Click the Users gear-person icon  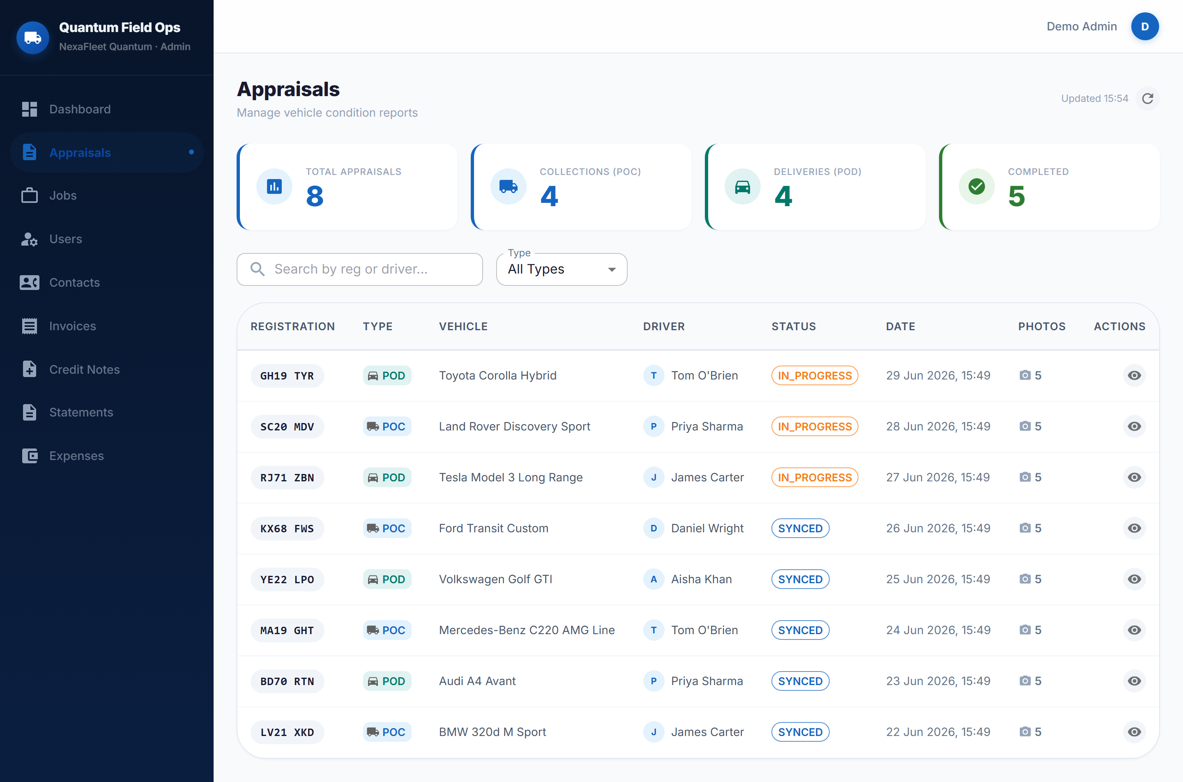point(30,239)
